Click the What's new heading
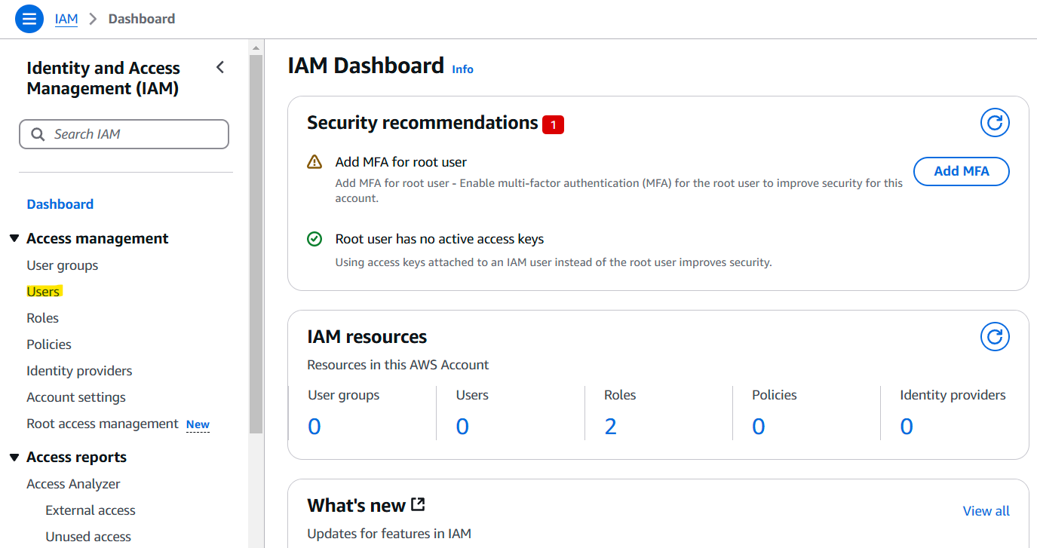 (x=357, y=505)
